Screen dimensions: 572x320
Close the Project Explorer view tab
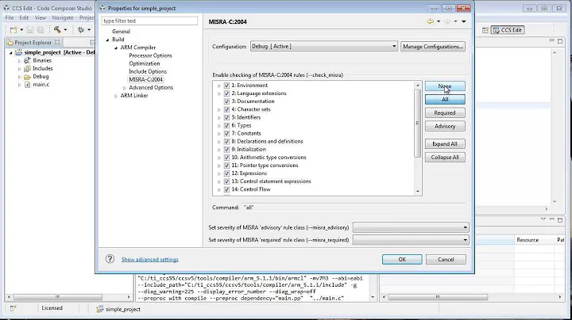click(57, 42)
